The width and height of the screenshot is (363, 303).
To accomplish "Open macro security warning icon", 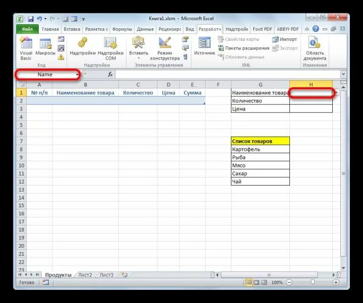I will tap(61, 57).
